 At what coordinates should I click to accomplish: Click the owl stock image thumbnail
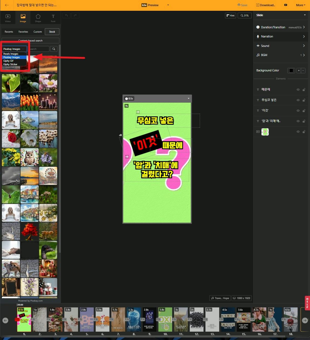click(x=29, y=157)
